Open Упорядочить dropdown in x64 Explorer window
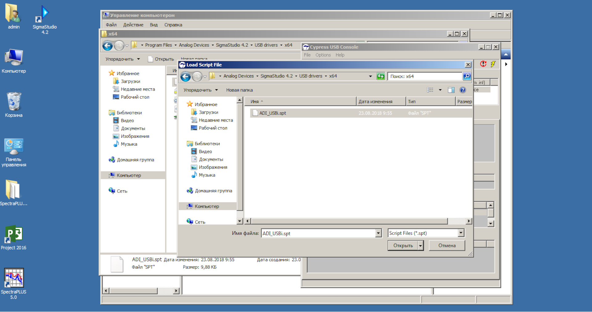 click(123, 59)
